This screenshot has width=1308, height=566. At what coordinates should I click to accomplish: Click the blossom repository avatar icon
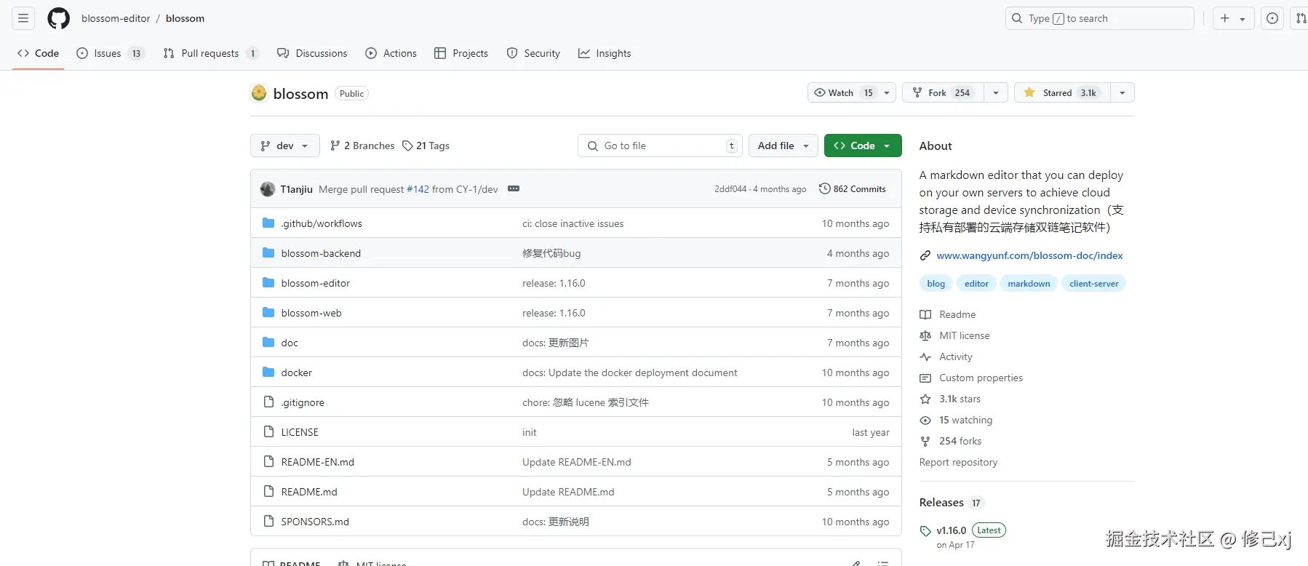click(259, 93)
